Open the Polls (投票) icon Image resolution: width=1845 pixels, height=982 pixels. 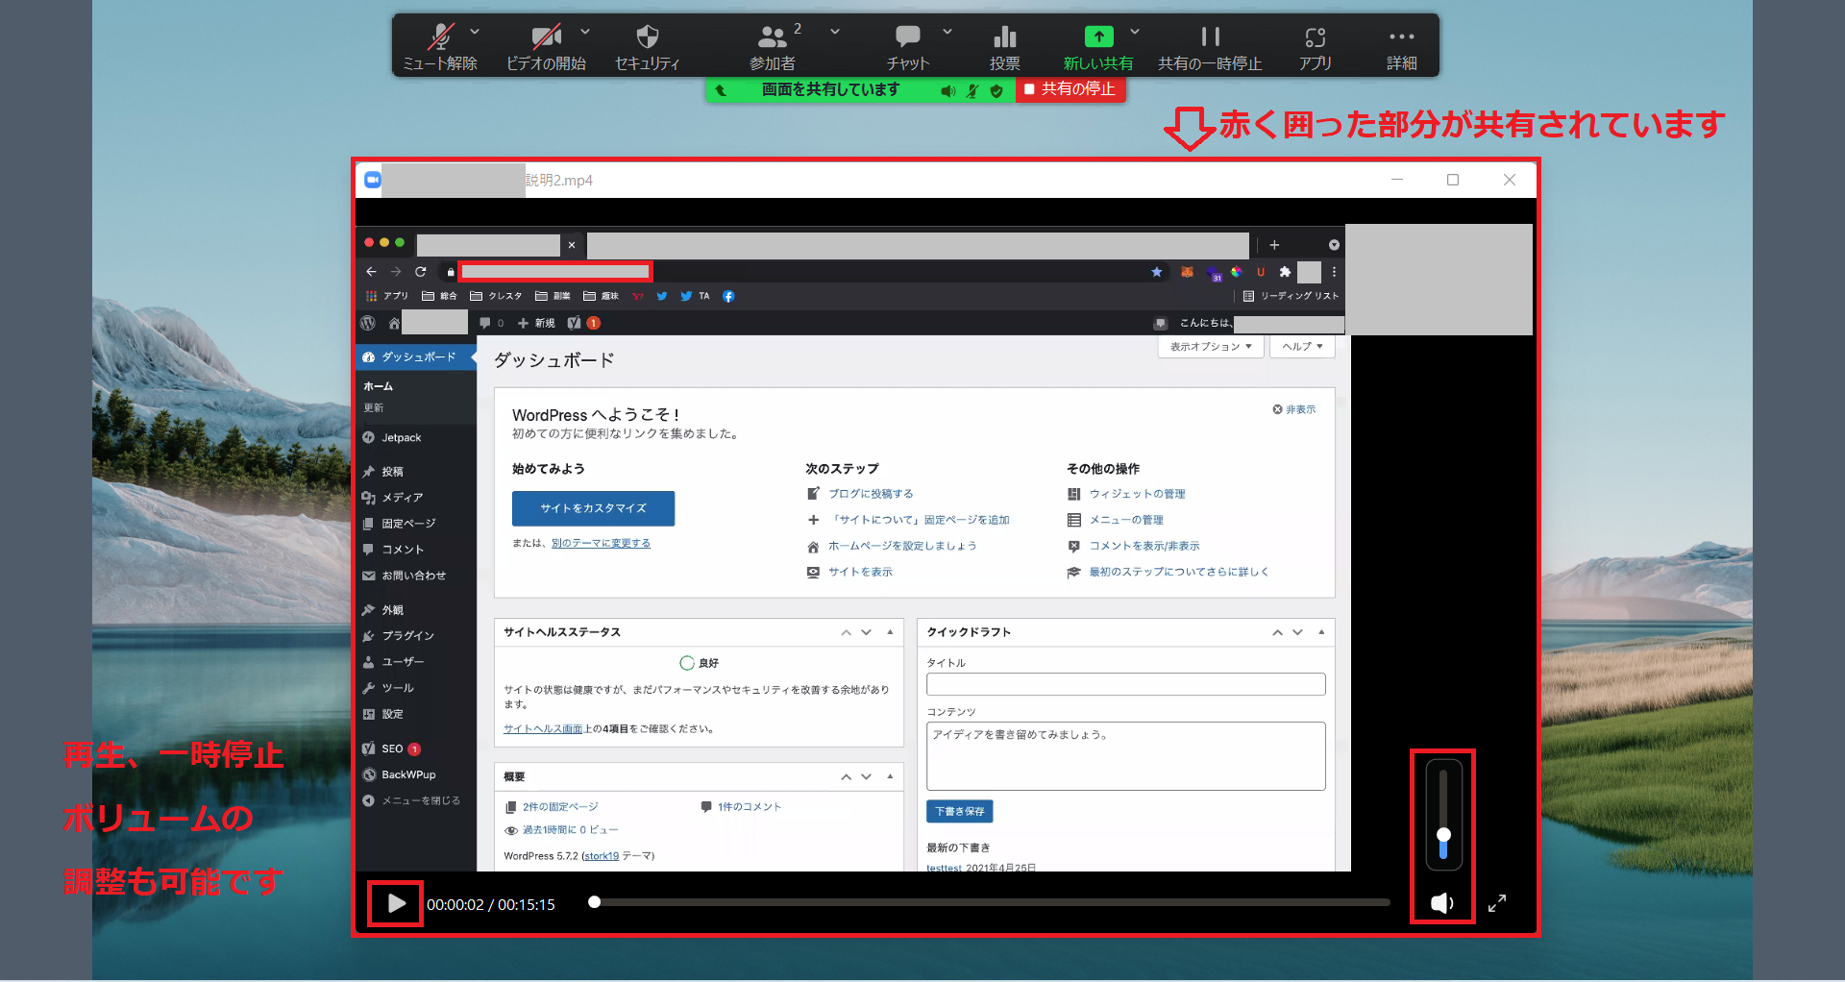[1004, 38]
